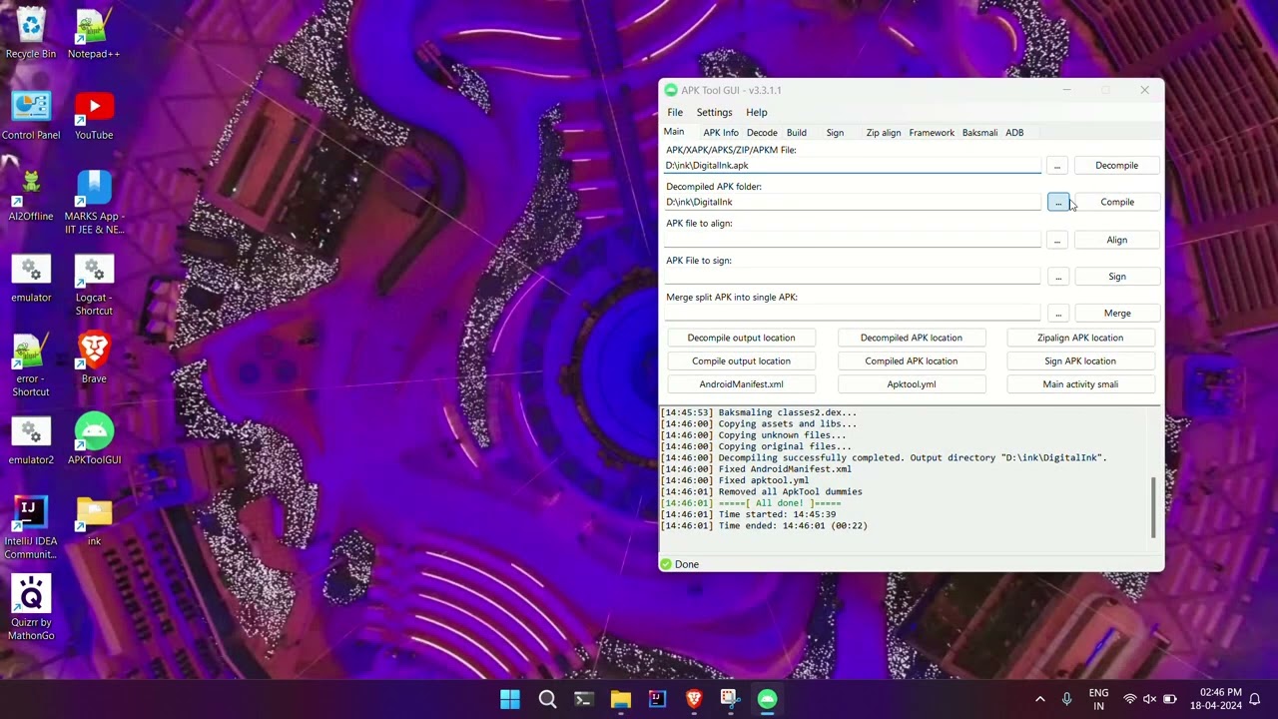Switch to the Baksmali tab

978,133
